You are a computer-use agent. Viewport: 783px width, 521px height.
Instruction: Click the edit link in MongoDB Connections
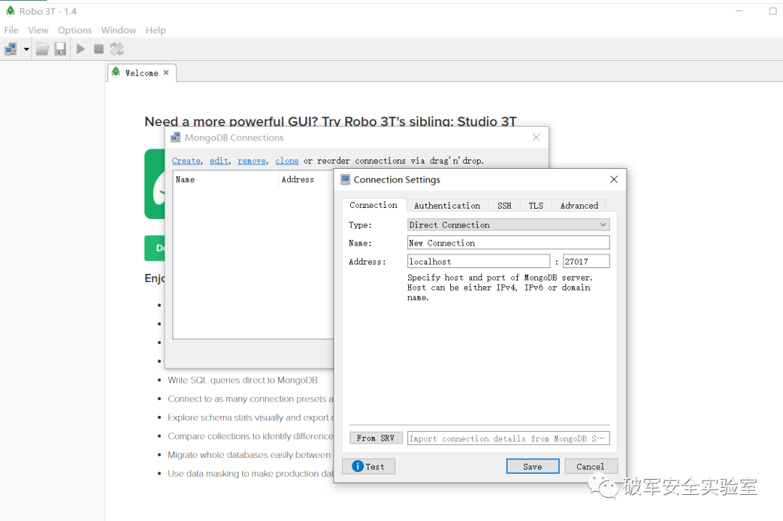(219, 161)
